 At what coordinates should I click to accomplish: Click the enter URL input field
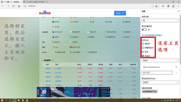pos(157,73)
